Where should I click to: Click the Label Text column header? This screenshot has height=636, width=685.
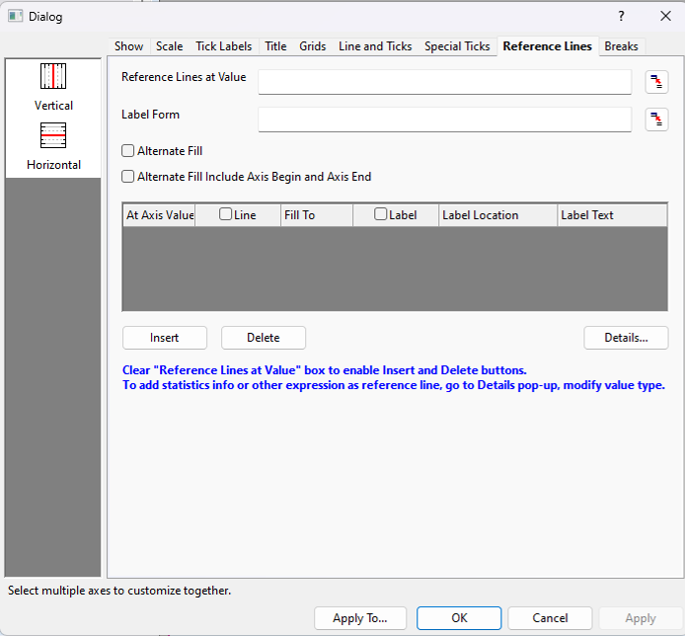coord(613,215)
